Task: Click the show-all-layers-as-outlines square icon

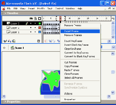Action: click(40, 19)
